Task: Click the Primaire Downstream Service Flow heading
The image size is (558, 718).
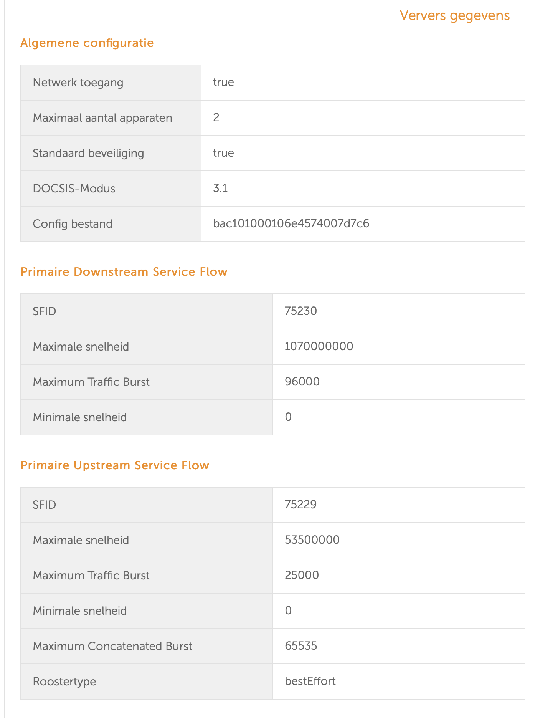Action: tap(124, 272)
